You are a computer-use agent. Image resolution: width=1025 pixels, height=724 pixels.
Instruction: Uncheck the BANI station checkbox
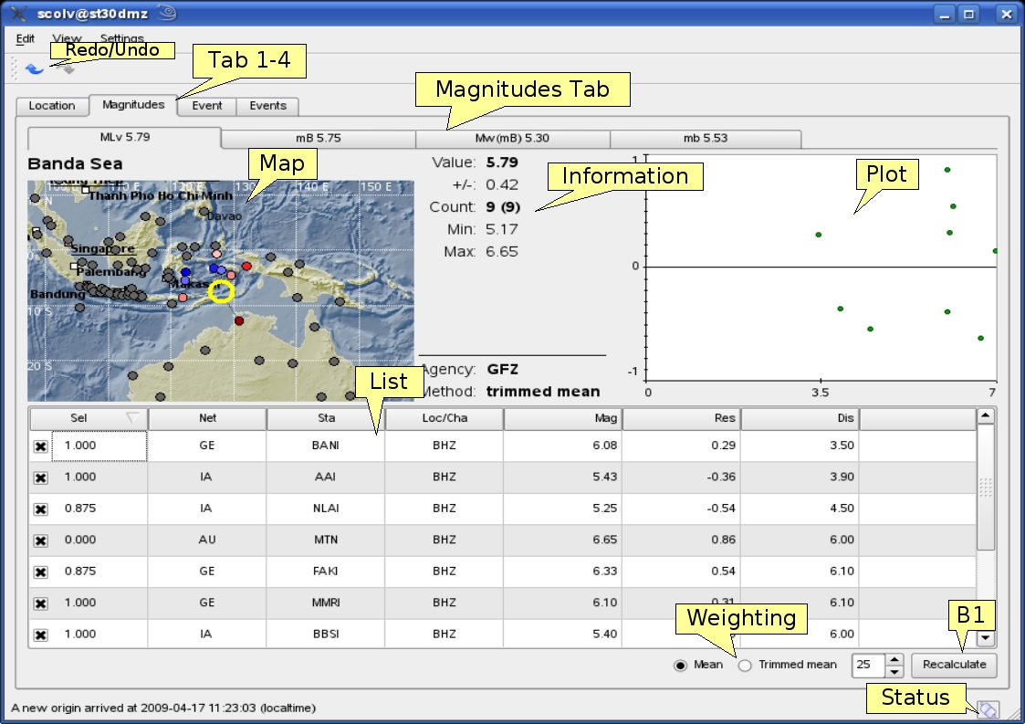pos(40,446)
